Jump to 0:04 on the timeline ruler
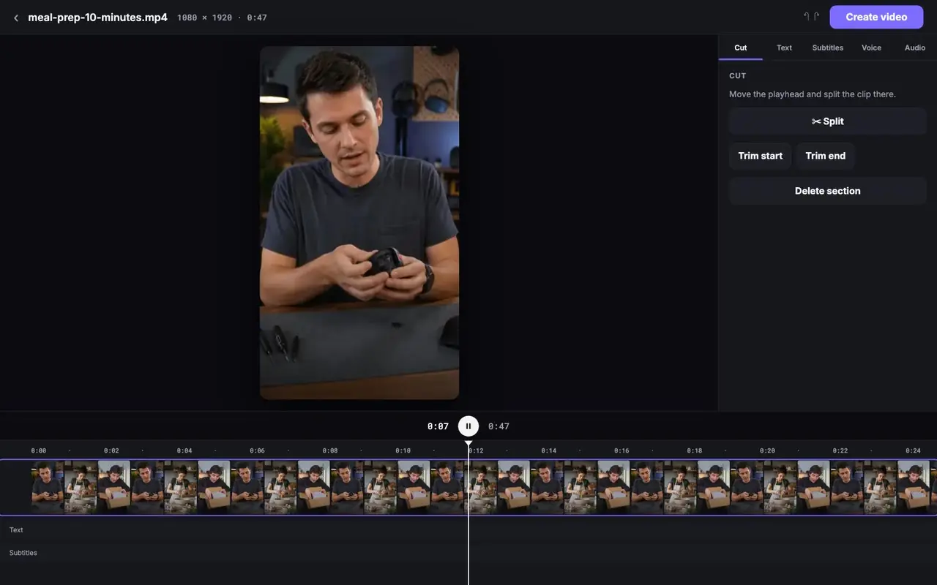This screenshot has height=585, width=937. point(184,450)
